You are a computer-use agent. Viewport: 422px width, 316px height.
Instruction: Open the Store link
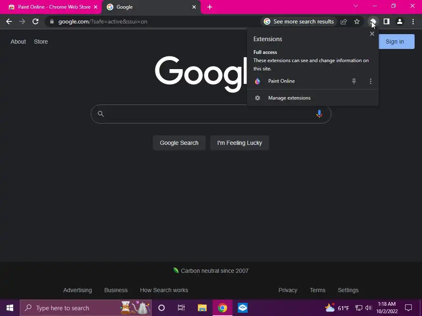tap(41, 42)
